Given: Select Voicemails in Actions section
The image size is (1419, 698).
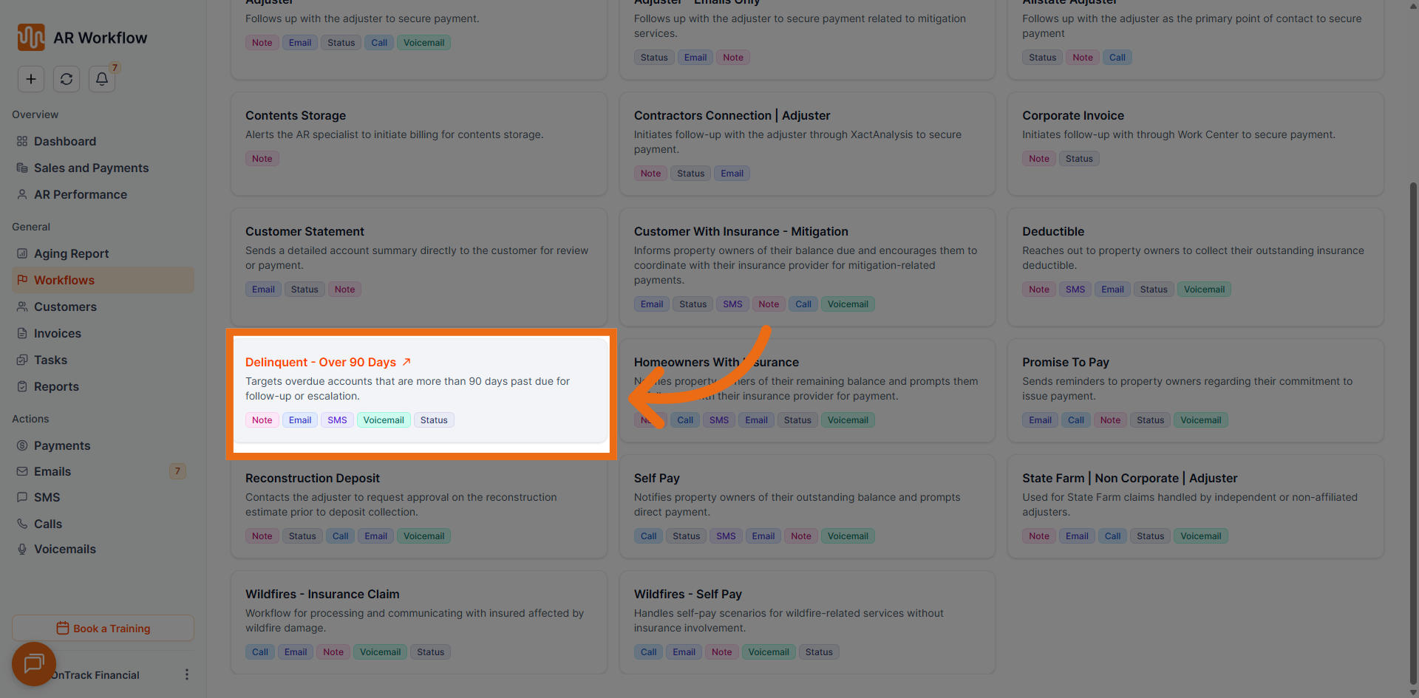Looking at the screenshot, I should coord(65,549).
